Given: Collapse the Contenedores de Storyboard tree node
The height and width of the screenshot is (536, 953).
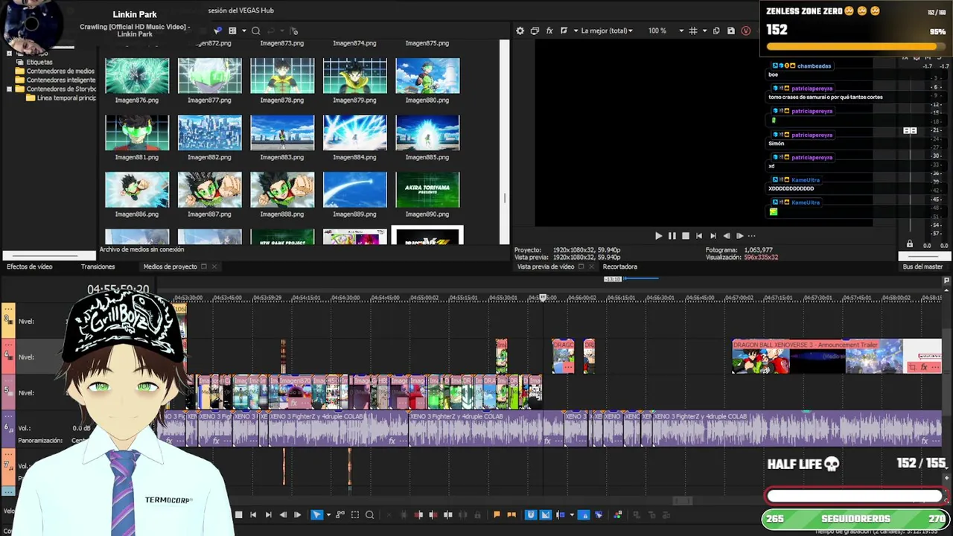Looking at the screenshot, I should (9, 89).
